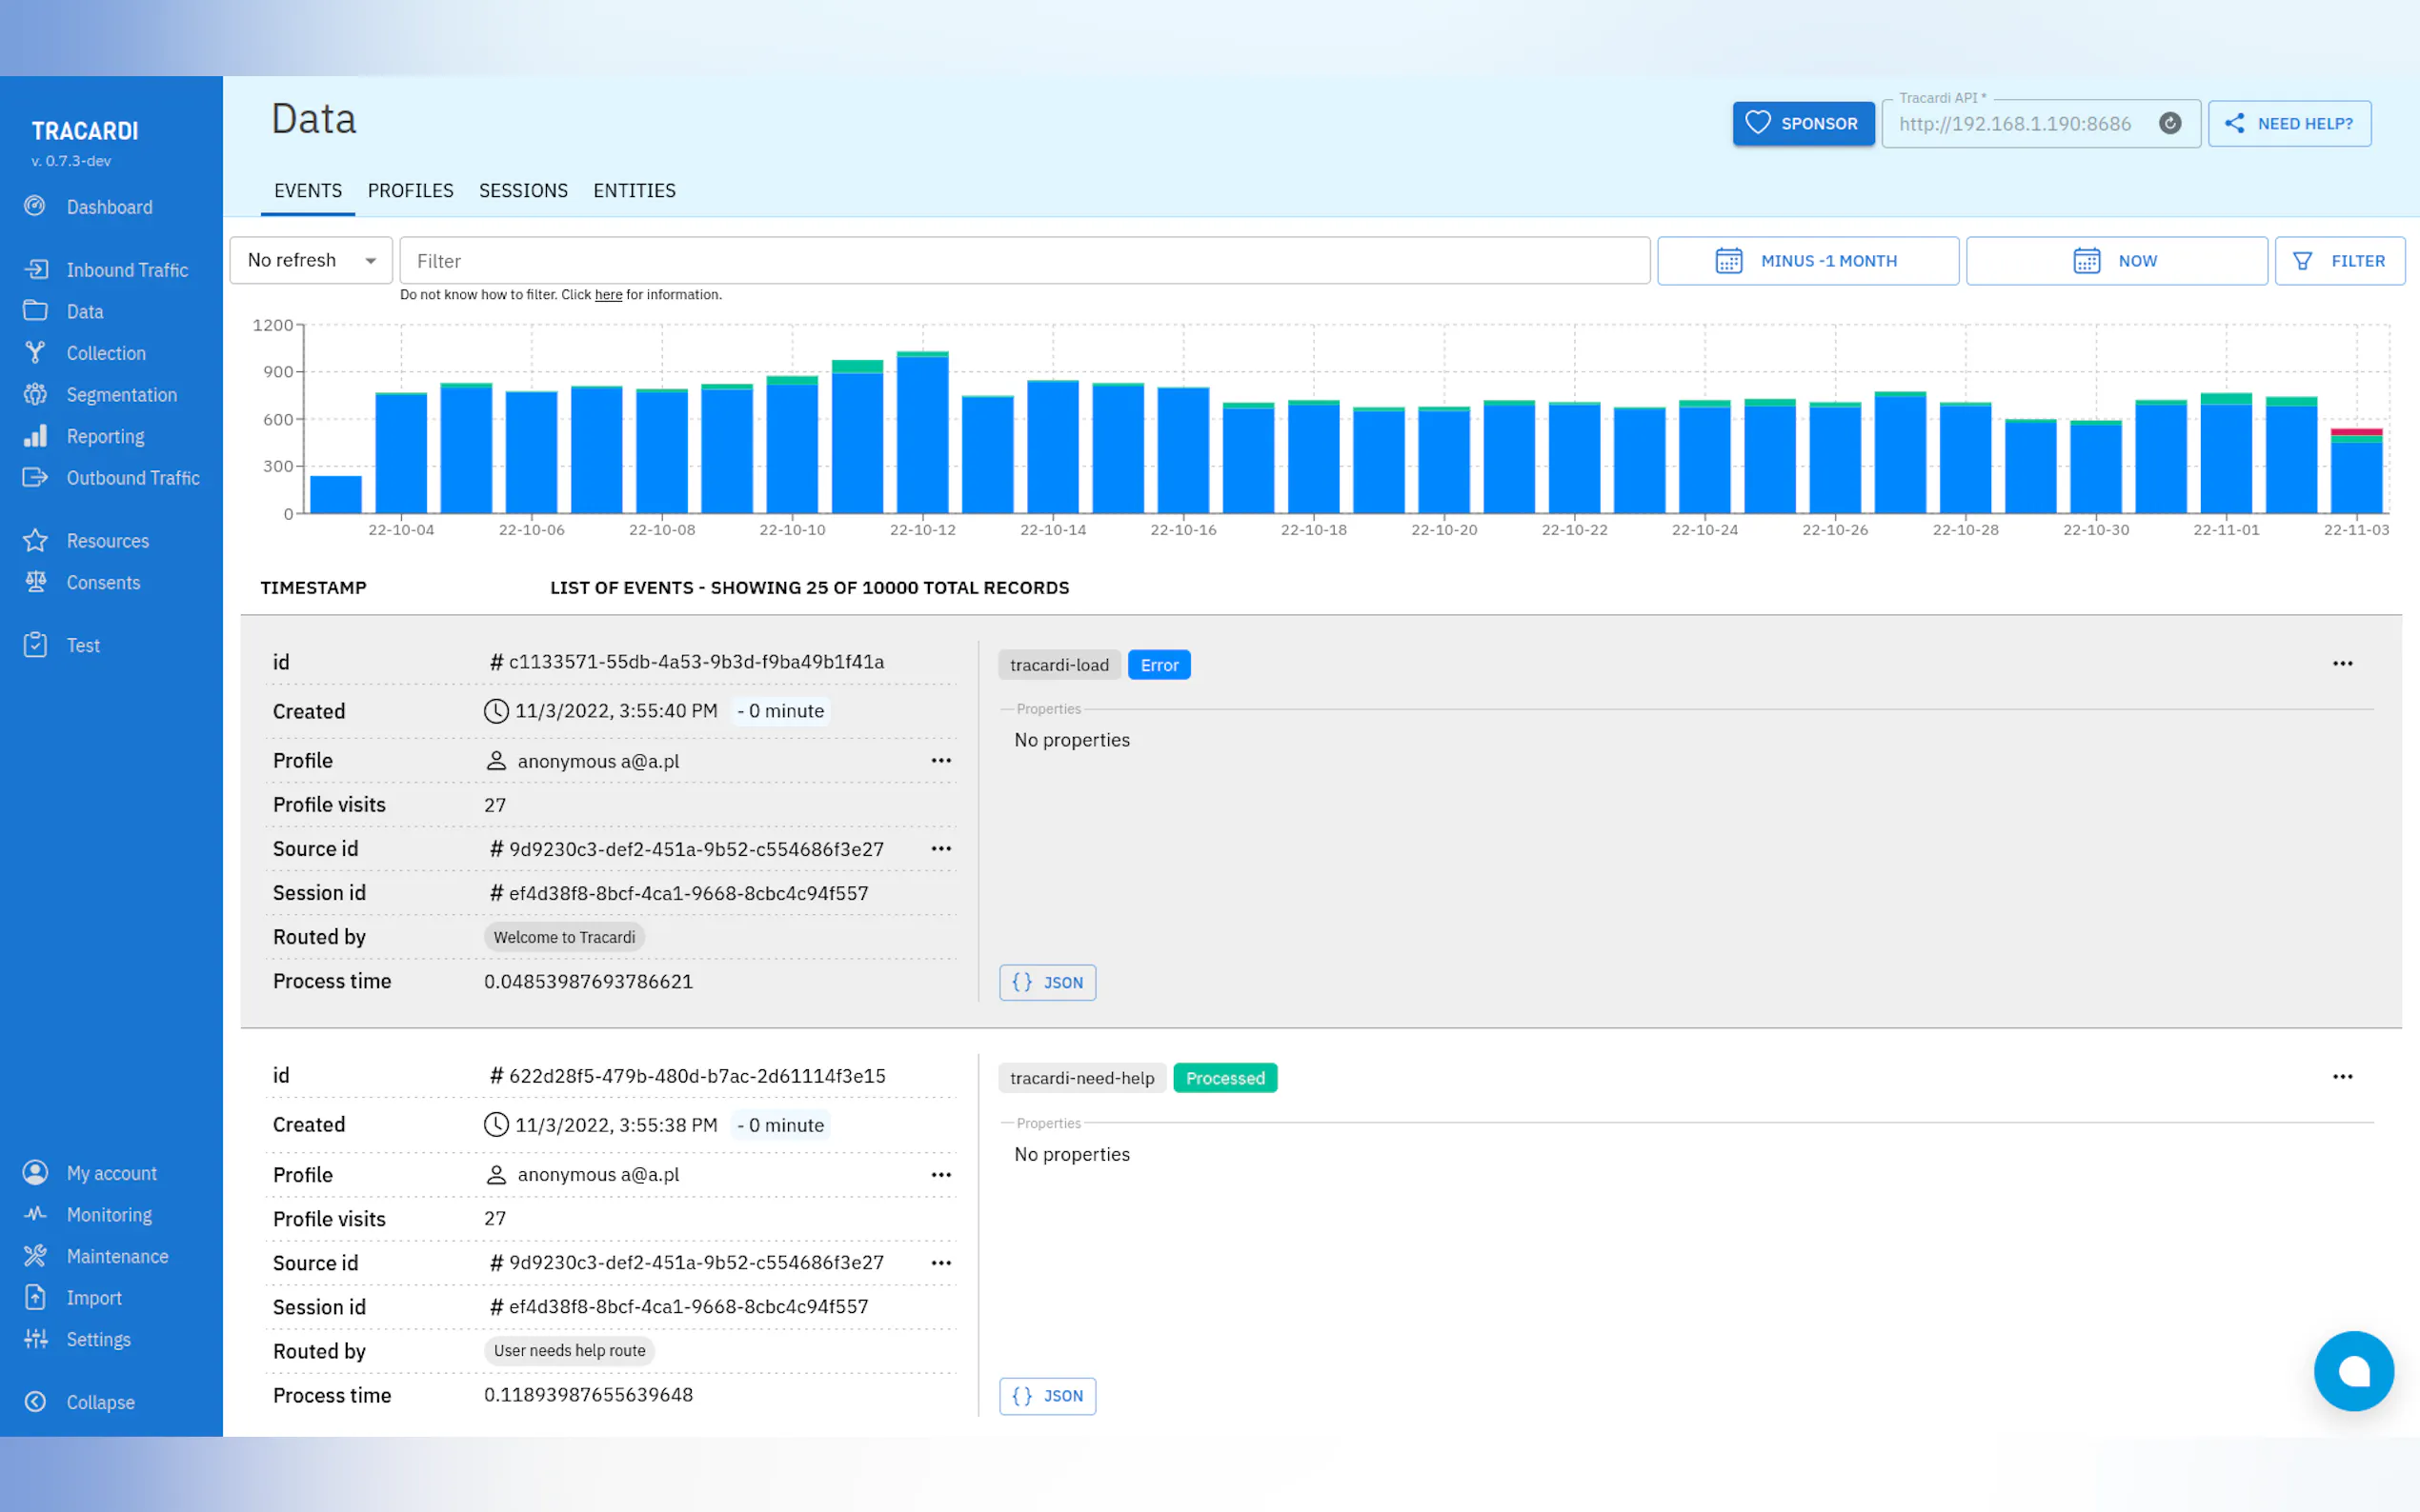Click the Tracardi API refresh check icon

(2168, 123)
